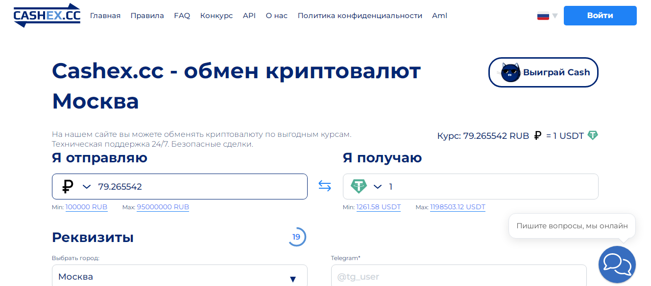Image resolution: width=651 pixels, height=286 pixels.
Task: Open the Главная menu item
Action: coord(105,16)
